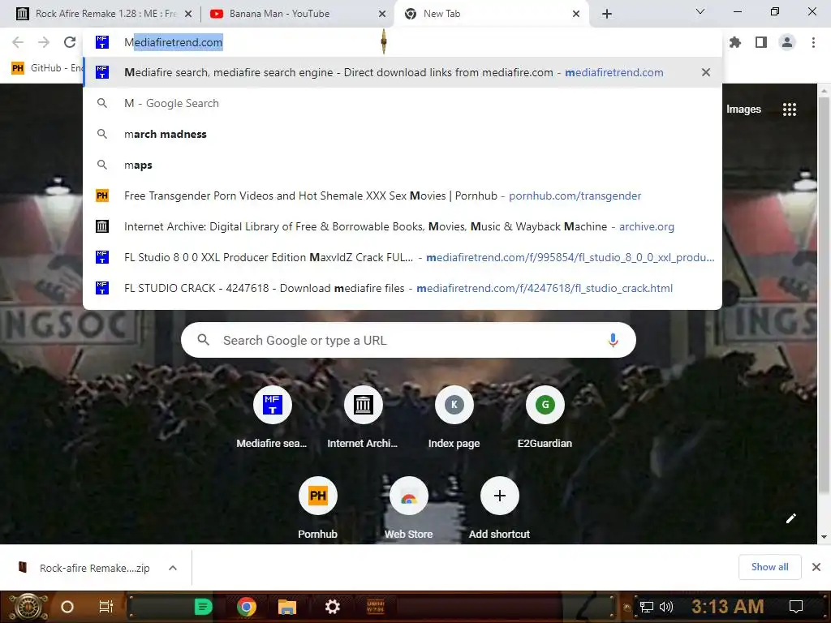The width and height of the screenshot is (831, 623).
Task: Open the Extensions puzzle-piece icon
Action: point(735,42)
